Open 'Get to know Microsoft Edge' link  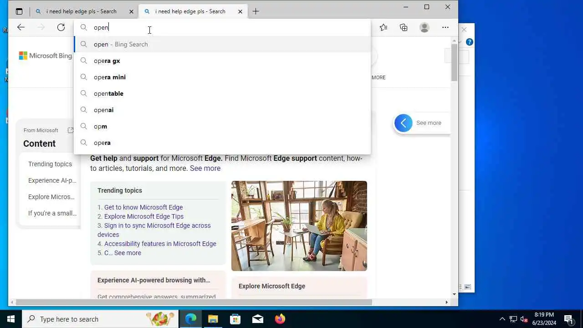(x=143, y=207)
